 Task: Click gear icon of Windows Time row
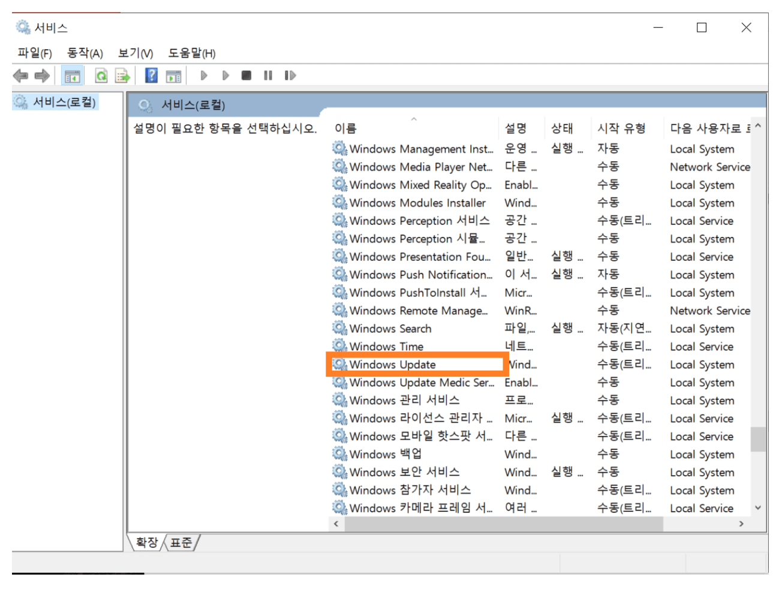[340, 346]
